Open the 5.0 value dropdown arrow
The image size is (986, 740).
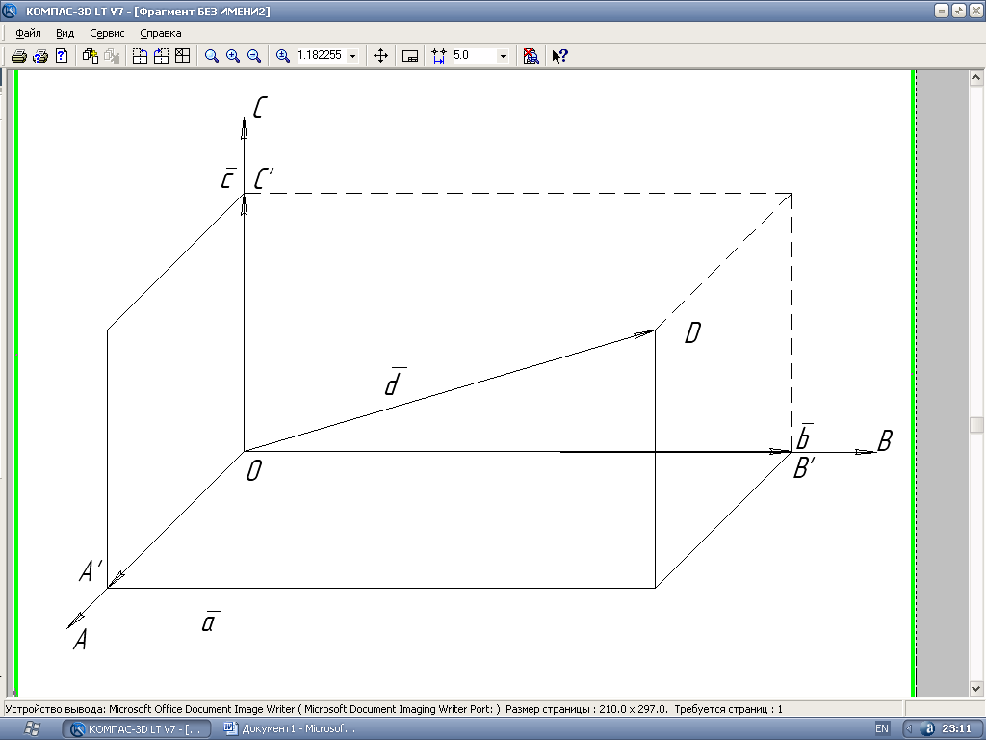click(503, 56)
